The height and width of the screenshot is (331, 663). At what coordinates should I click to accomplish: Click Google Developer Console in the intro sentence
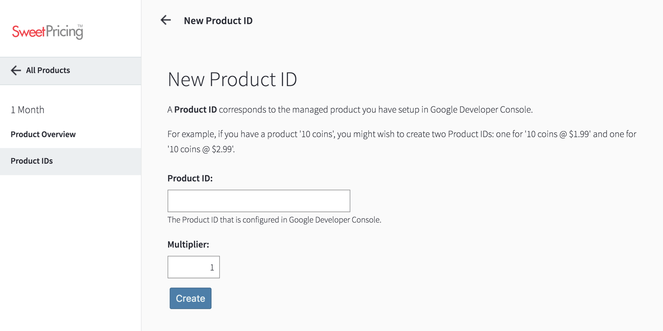[x=480, y=110]
